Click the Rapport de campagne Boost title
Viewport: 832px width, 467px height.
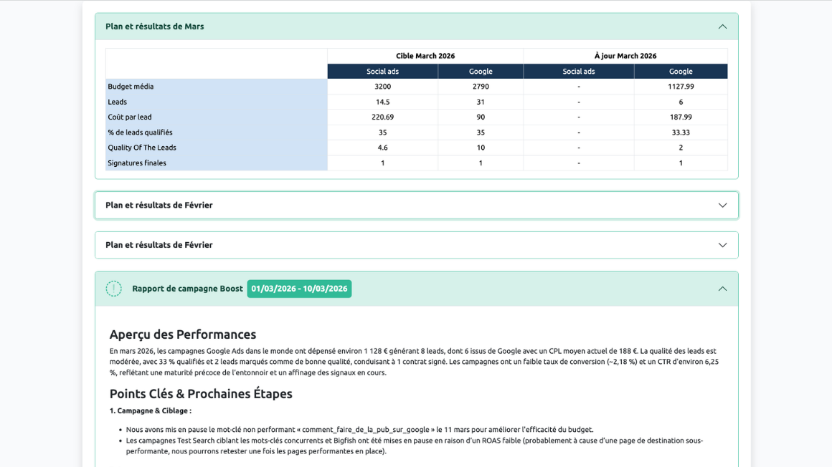[187, 289]
